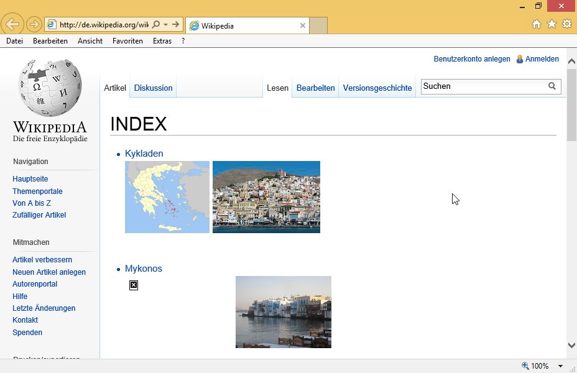Screen dimensions: 577x373
Task: Click the user icon beside Anmelden
Action: (x=520, y=59)
